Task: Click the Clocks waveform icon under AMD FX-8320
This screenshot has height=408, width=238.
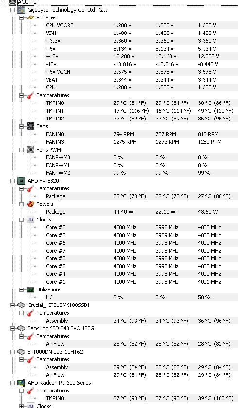Action: [31, 220]
